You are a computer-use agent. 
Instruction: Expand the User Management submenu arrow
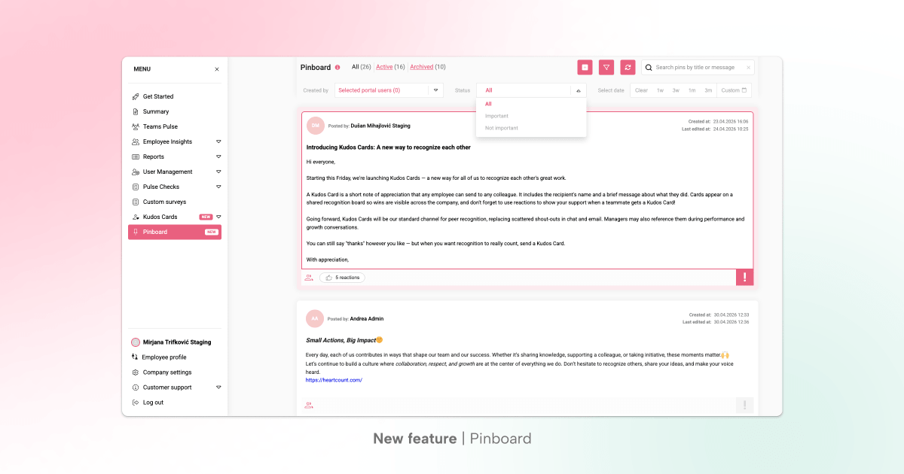tap(218, 172)
